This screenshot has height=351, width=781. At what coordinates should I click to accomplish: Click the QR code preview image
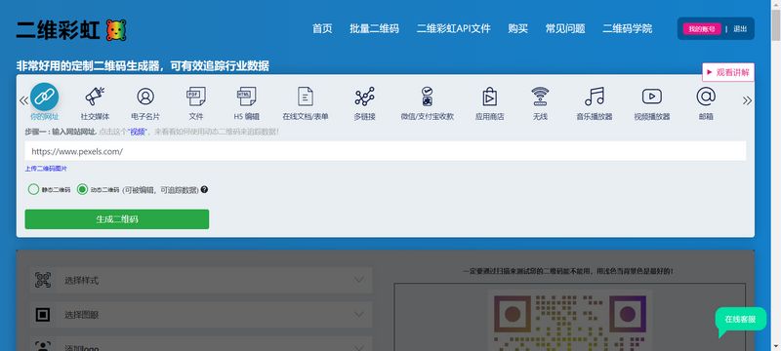point(570,321)
